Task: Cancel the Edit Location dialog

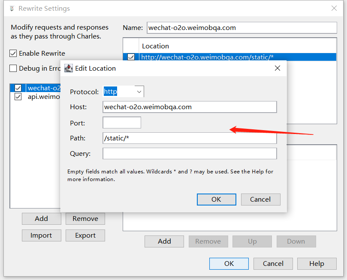Action: (260, 200)
